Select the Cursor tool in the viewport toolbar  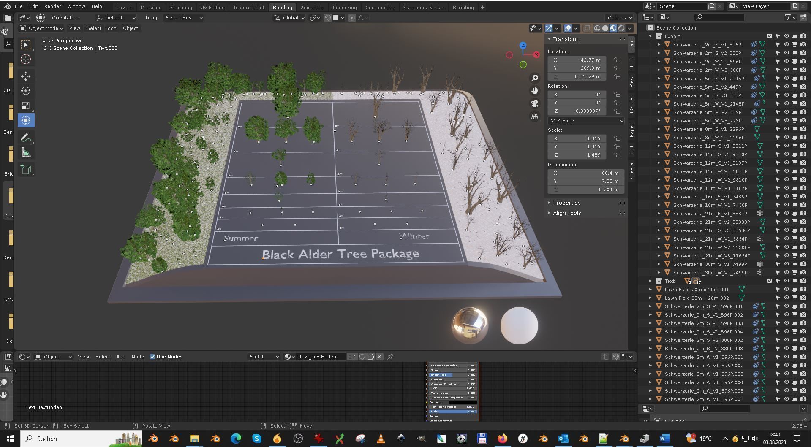pos(26,60)
